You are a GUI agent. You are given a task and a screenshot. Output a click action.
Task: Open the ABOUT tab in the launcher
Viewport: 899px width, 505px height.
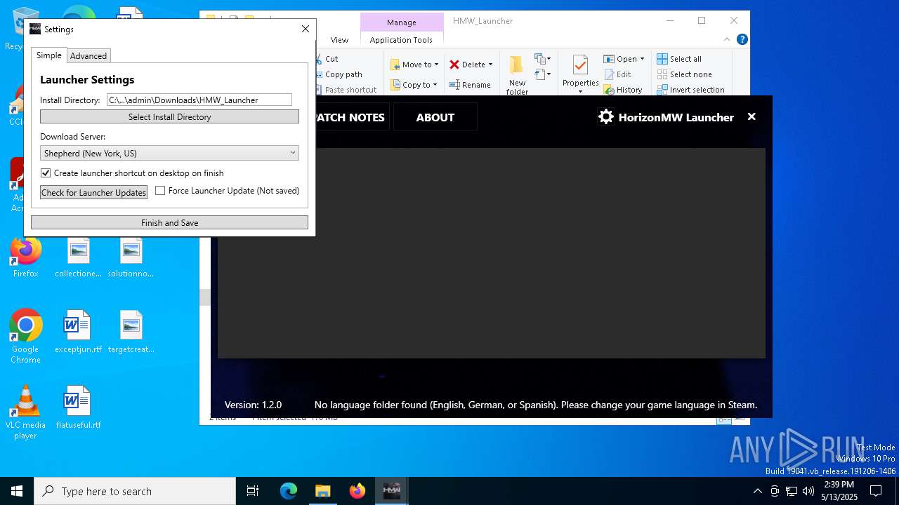pos(435,117)
